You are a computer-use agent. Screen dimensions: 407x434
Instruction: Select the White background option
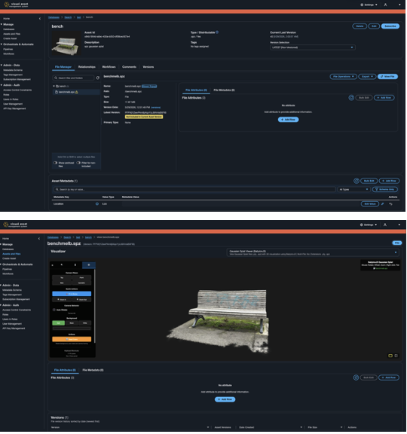pyautogui.click(x=85, y=323)
